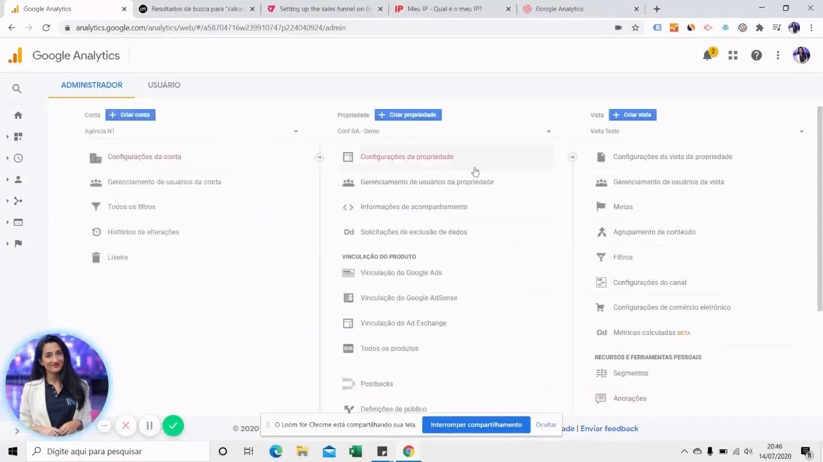
Task: Open Loom more options dots
Action: (104, 425)
